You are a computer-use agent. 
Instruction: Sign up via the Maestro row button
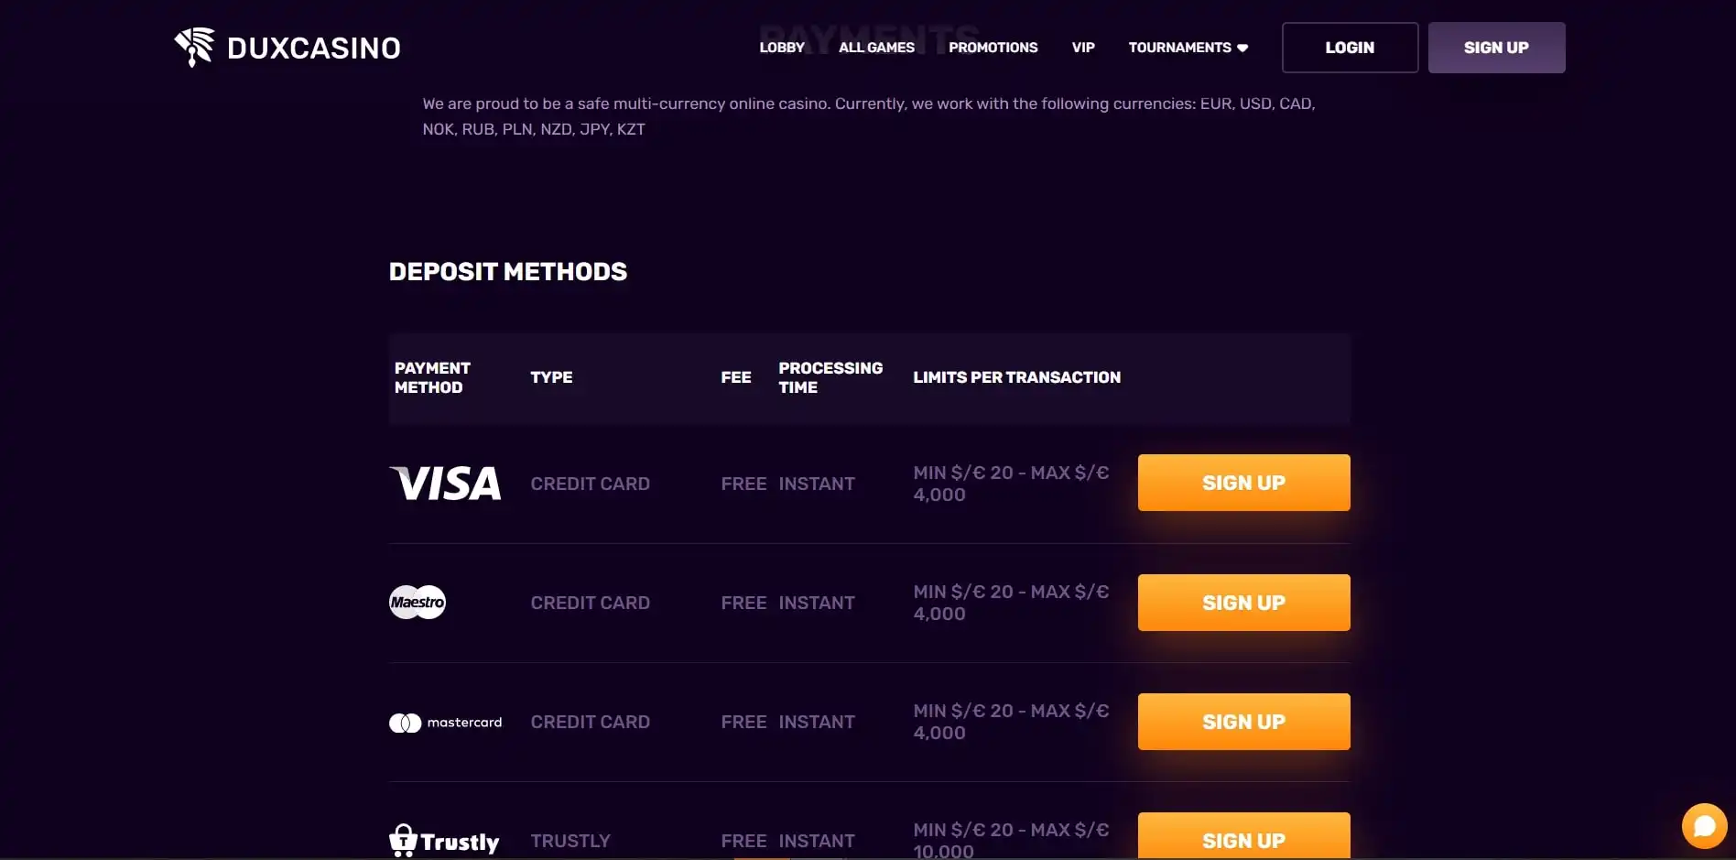(1243, 603)
